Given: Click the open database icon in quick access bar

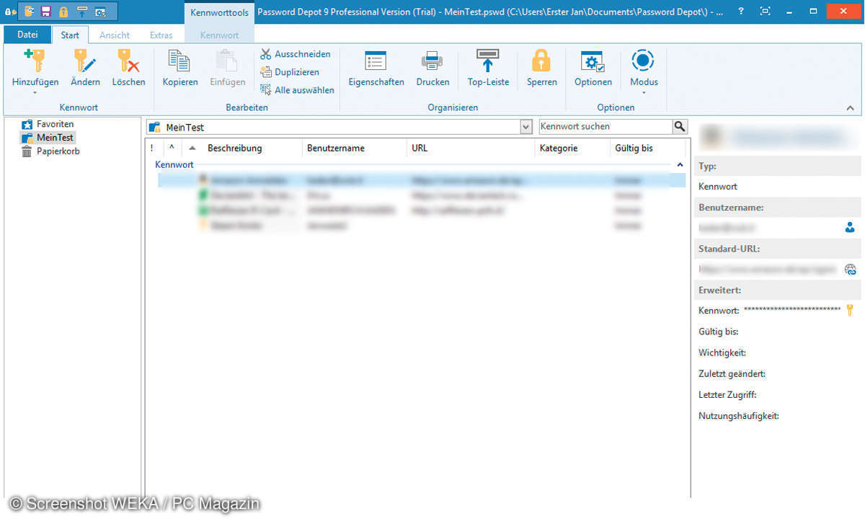Looking at the screenshot, I should point(29,12).
